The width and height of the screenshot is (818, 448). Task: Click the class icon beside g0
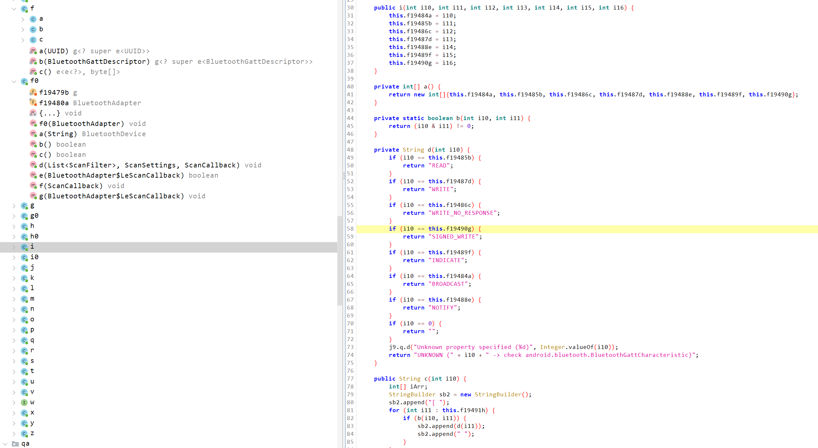[24, 216]
